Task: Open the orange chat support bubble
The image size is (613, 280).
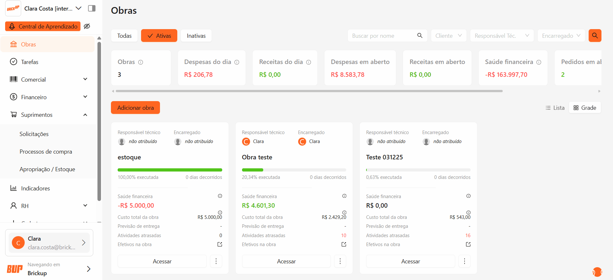Action: (597, 272)
